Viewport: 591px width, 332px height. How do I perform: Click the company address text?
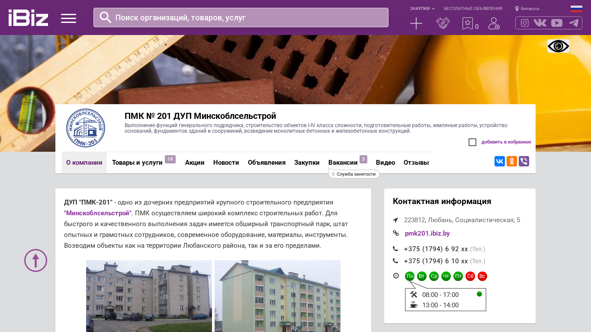pos(462,220)
